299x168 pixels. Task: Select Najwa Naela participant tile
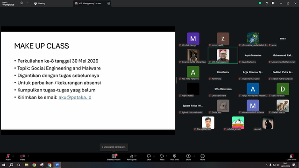tap(193, 90)
